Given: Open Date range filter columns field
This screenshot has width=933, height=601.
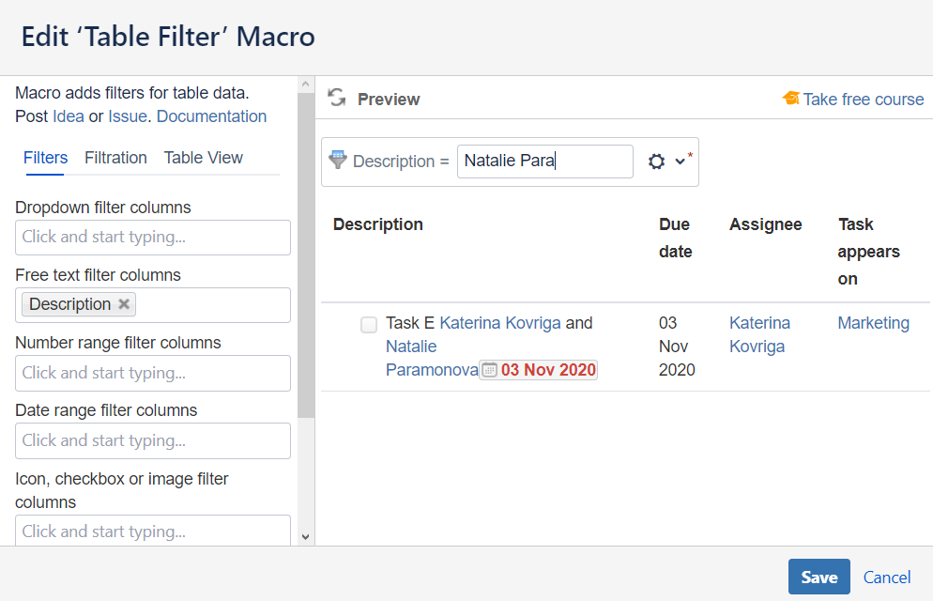Looking at the screenshot, I should (153, 440).
